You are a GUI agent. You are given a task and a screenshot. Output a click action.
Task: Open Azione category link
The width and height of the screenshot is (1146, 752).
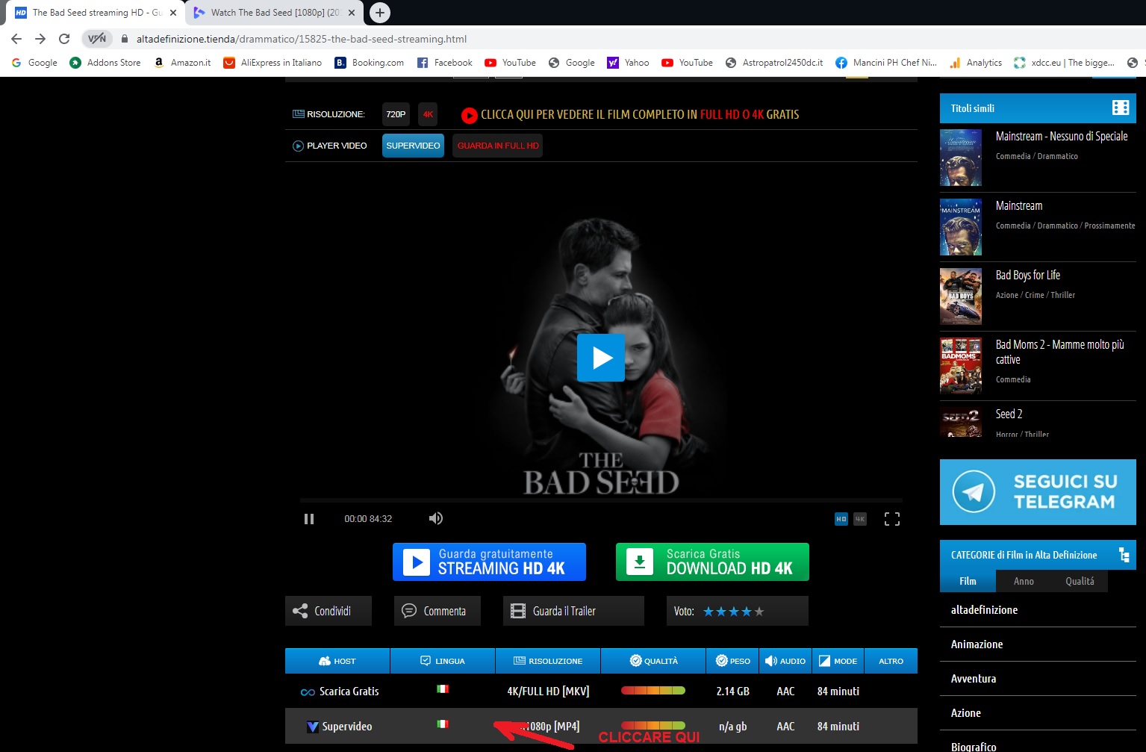[x=966, y=713]
